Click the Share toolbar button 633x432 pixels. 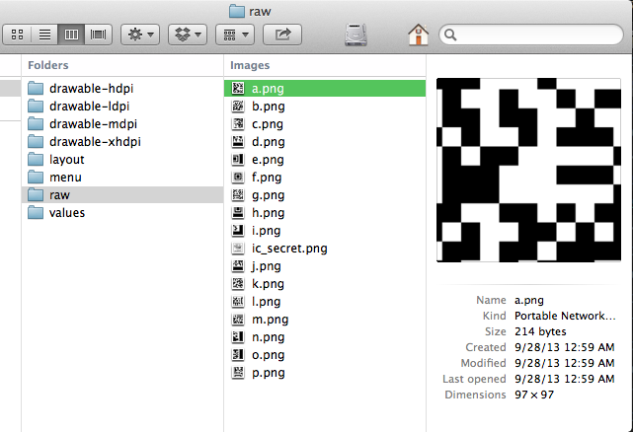[282, 35]
